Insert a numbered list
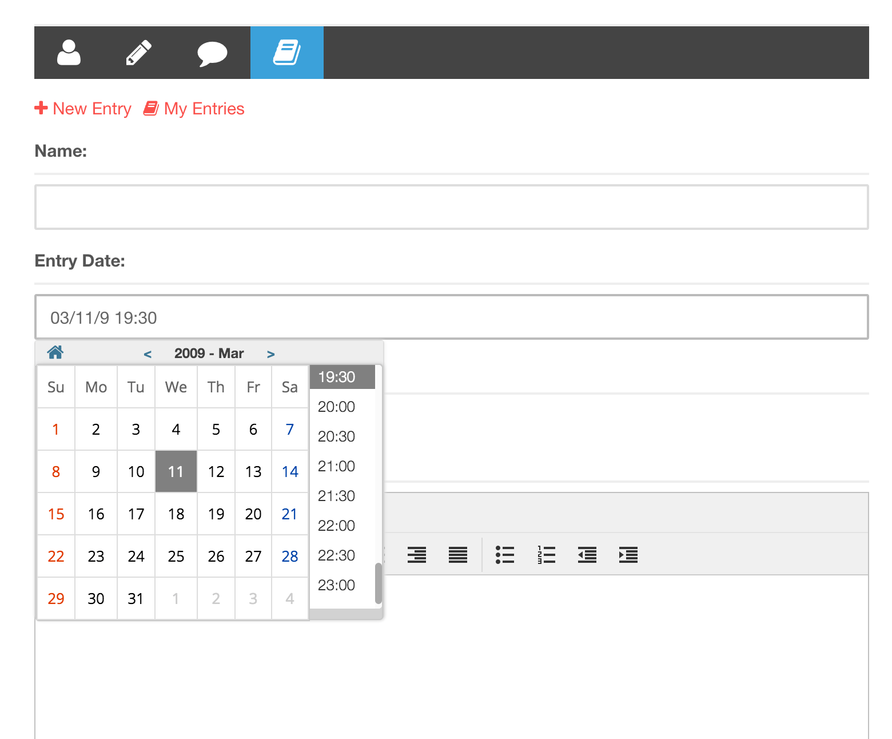Screen dimensions: 892x739 (546, 555)
